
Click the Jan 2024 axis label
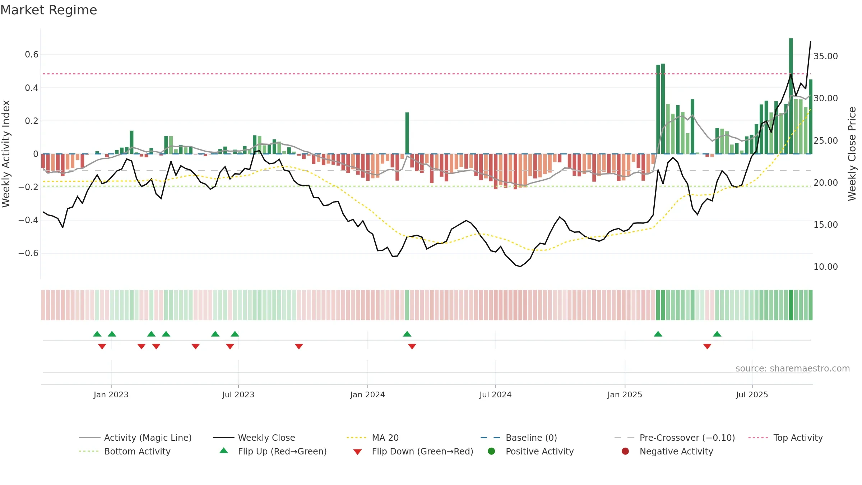[x=367, y=394]
